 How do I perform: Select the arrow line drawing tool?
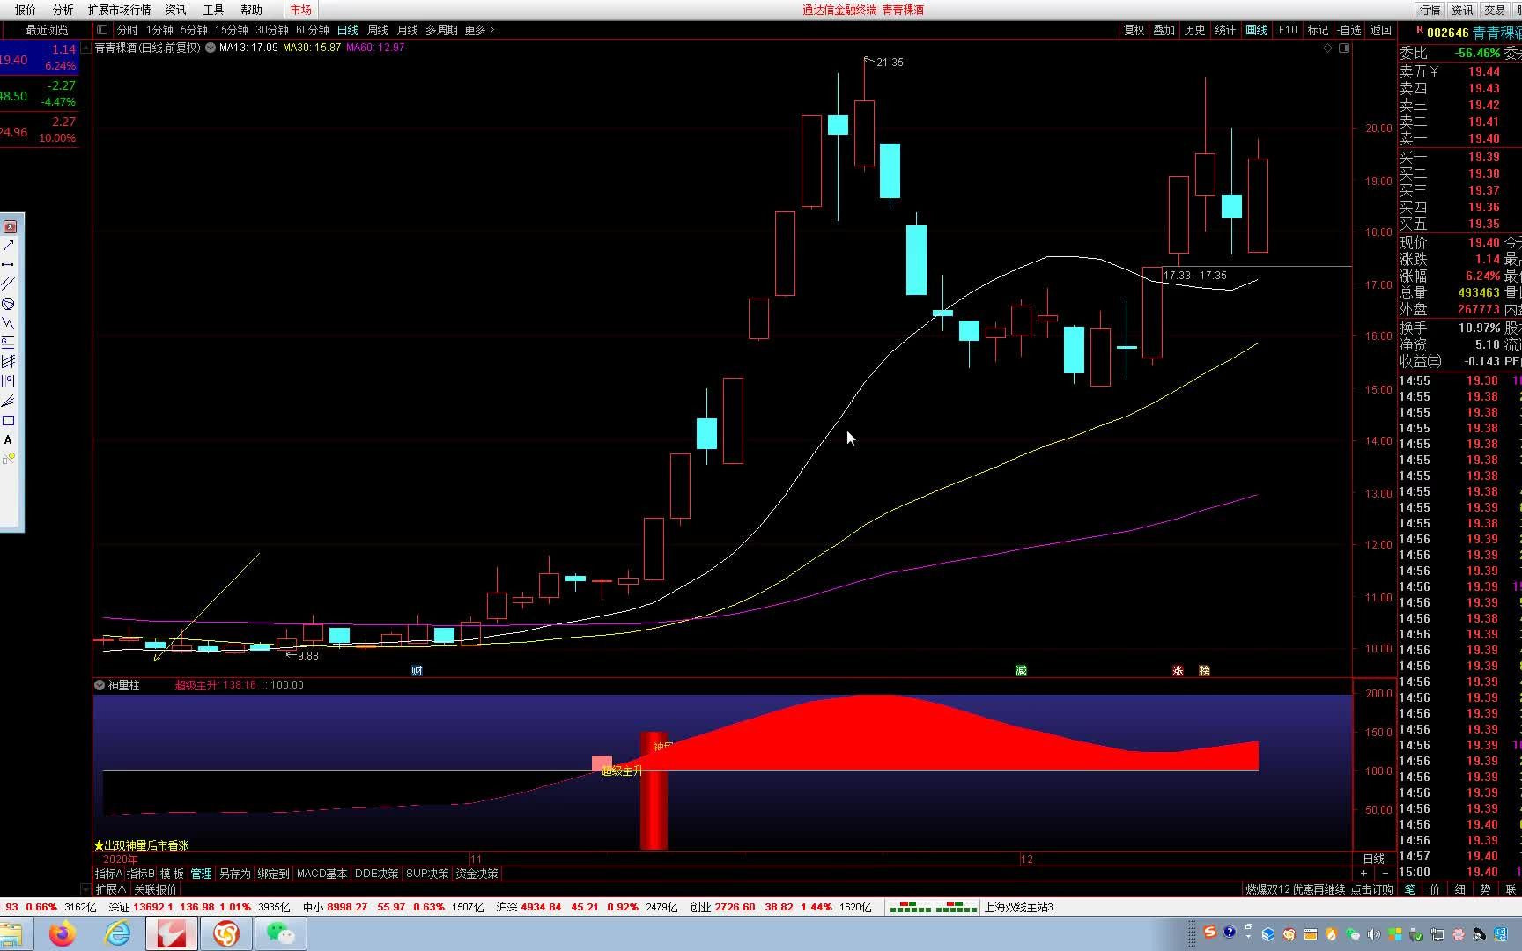(x=8, y=245)
